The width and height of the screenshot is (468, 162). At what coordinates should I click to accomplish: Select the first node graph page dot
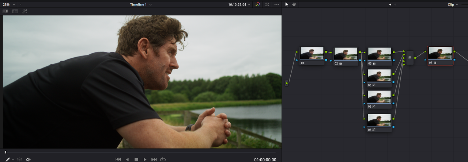[390, 4]
